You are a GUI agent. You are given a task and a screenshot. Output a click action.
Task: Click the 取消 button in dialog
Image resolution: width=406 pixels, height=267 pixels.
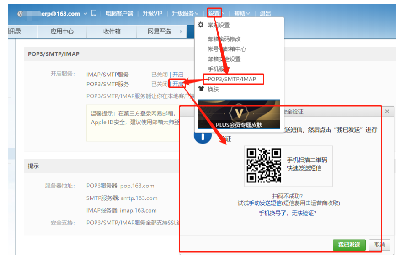point(379,245)
